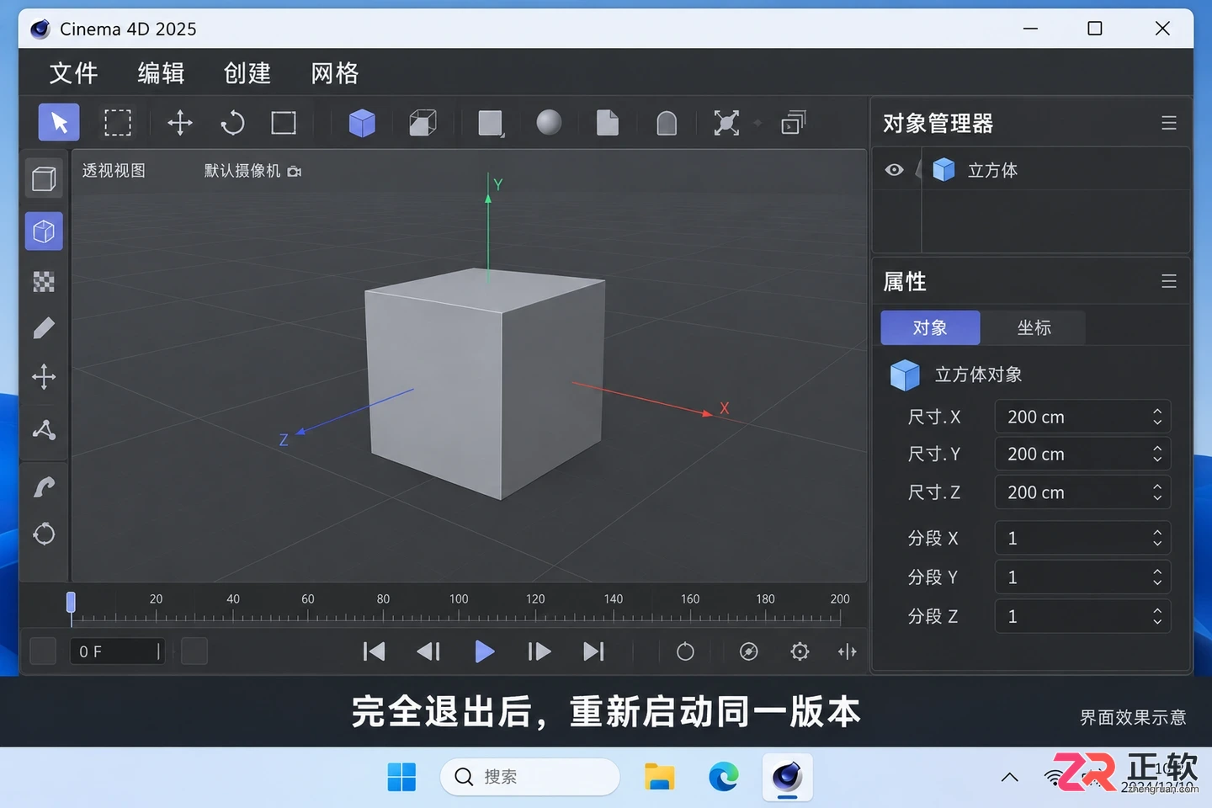Image resolution: width=1212 pixels, height=808 pixels.
Task: Open the 创建 menu
Action: tap(247, 73)
